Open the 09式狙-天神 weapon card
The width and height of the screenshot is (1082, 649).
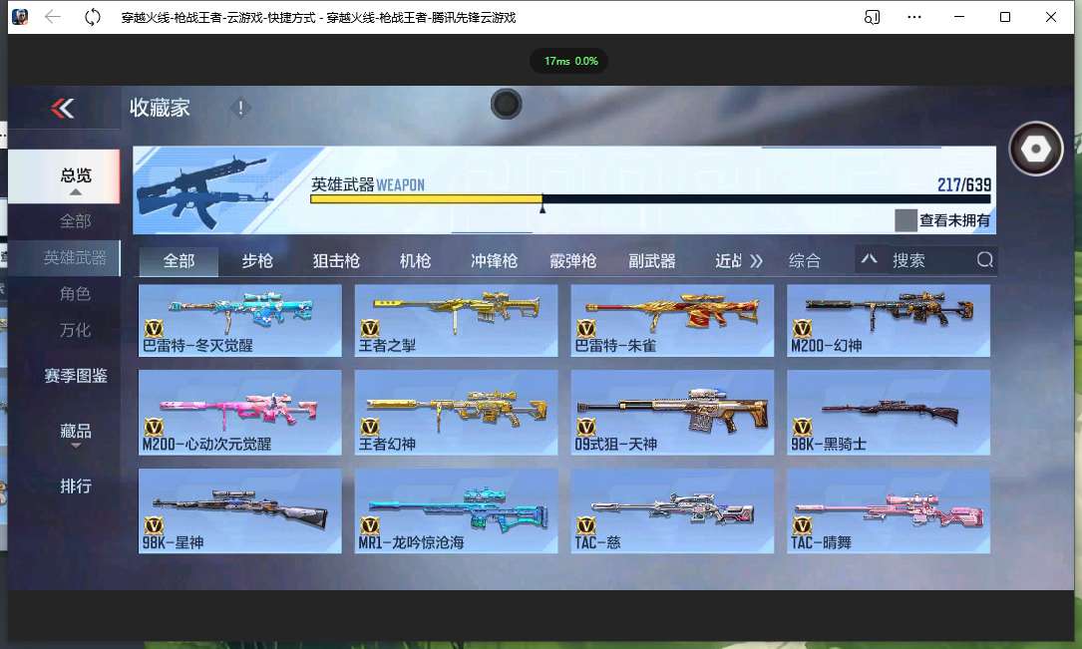pos(672,413)
